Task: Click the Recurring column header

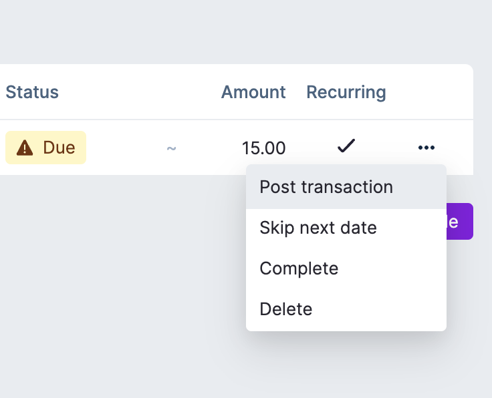Action: click(x=346, y=92)
